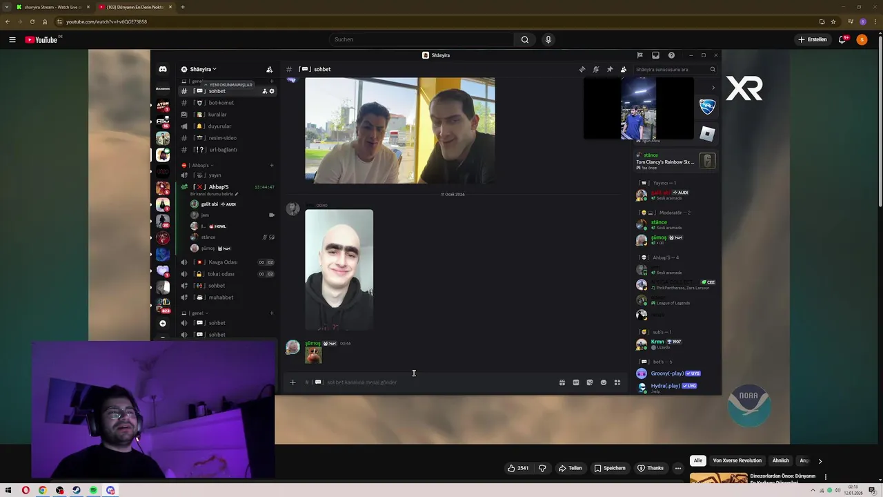The height and width of the screenshot is (497, 883).
Task: Expand the activity panel chevron arrow
Action: [713, 88]
